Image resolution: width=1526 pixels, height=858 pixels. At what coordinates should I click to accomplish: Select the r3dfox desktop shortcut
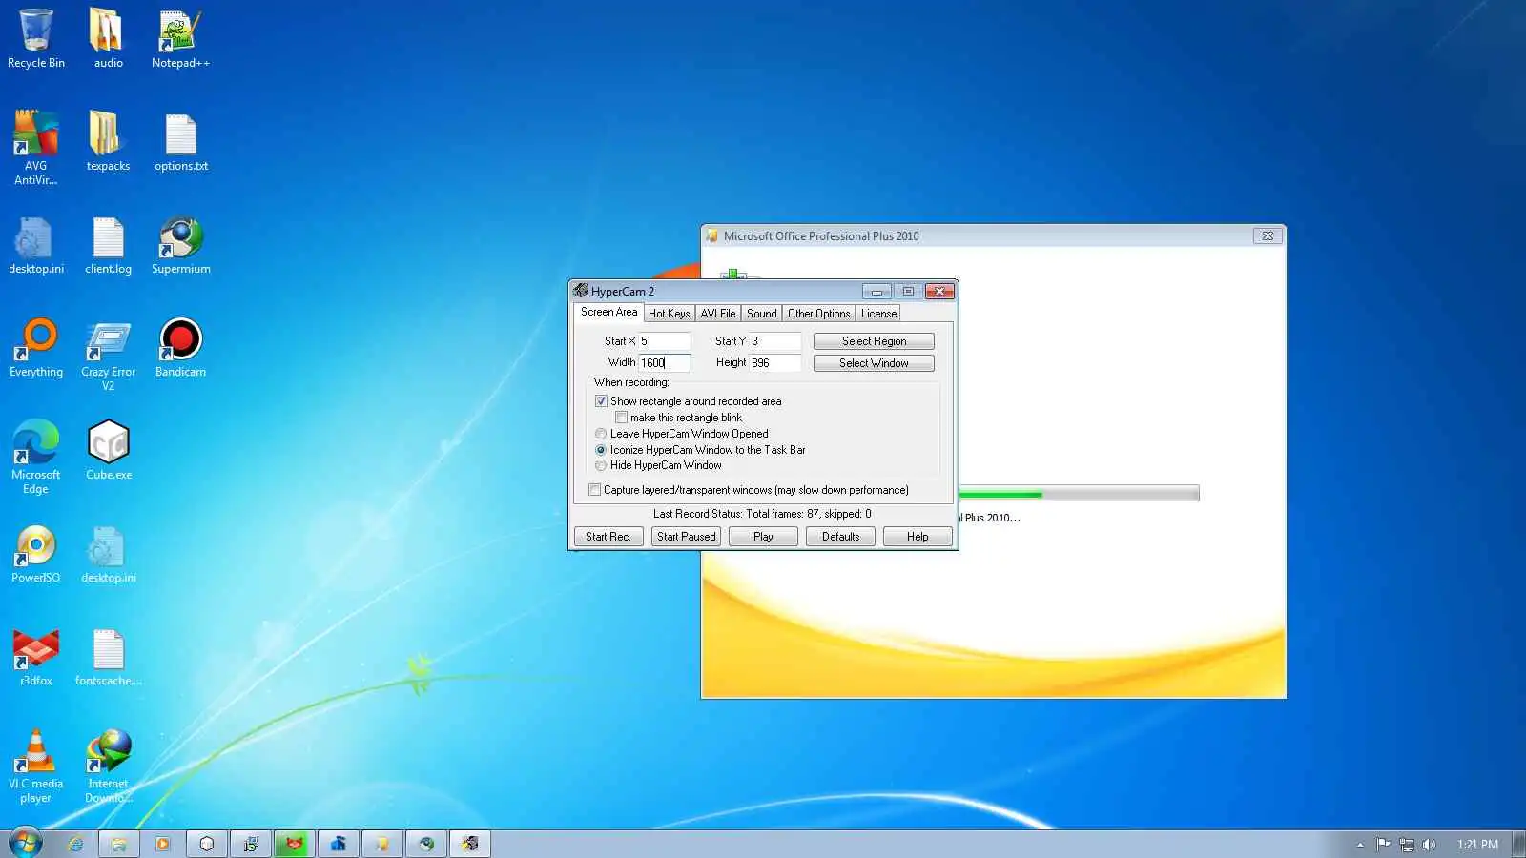coord(36,656)
